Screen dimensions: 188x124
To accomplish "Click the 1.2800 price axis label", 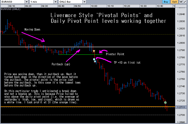I will [181, 43].
